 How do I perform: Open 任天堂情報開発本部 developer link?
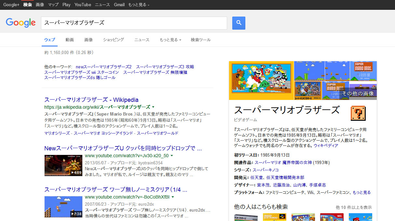[x=285, y=177]
